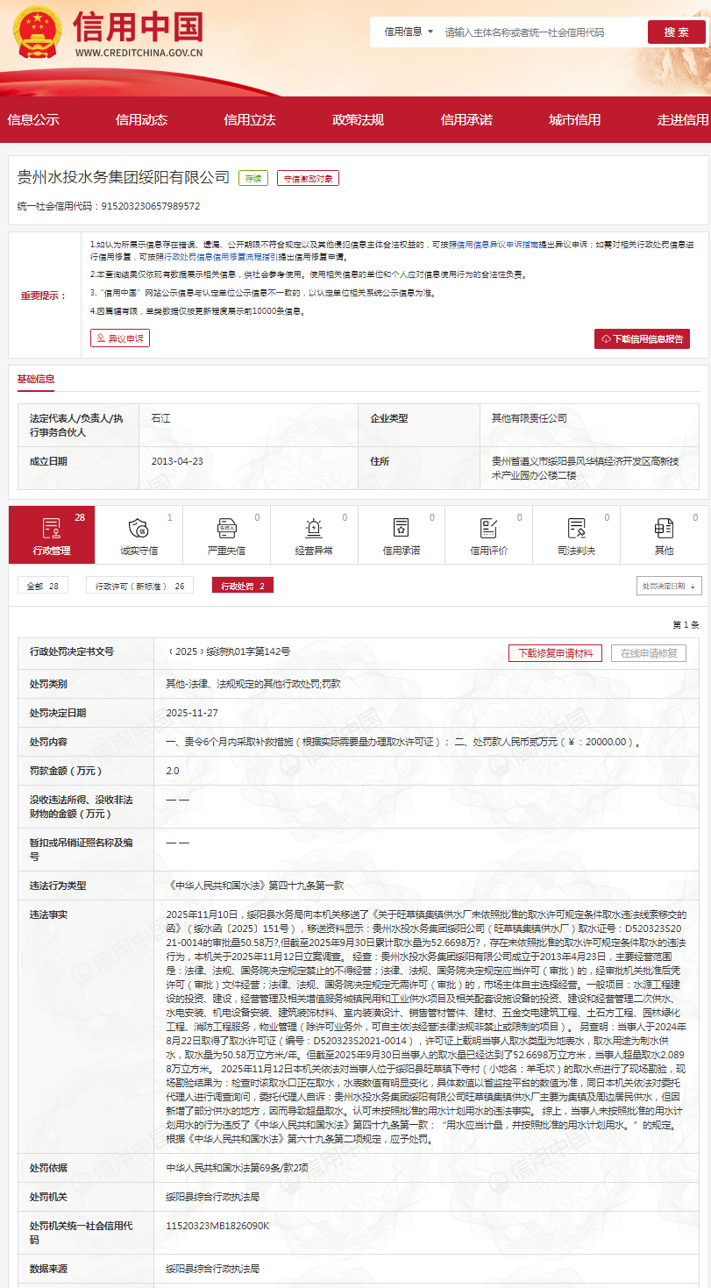Select the 诚实守信 shield icon
The width and height of the screenshot is (711, 1288).
tap(139, 529)
